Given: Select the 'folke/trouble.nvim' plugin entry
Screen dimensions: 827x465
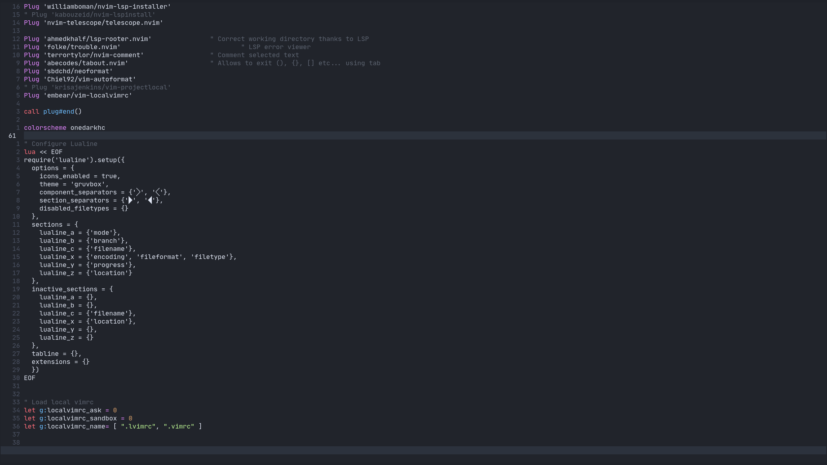Looking at the screenshot, I should tap(72, 47).
